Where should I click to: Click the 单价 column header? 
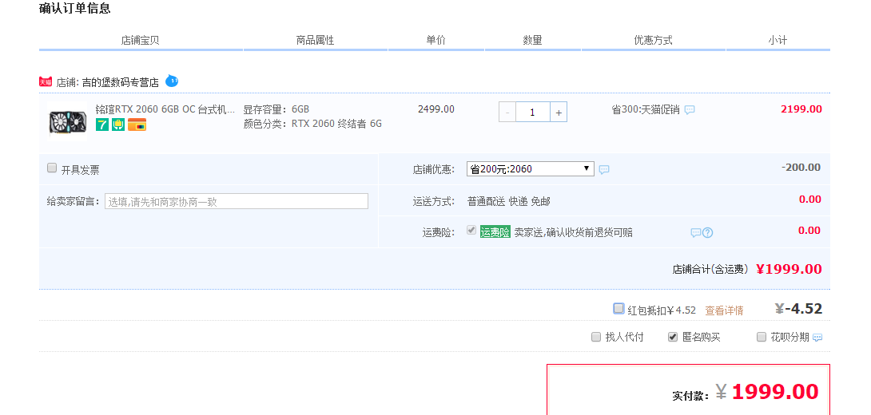coord(436,40)
